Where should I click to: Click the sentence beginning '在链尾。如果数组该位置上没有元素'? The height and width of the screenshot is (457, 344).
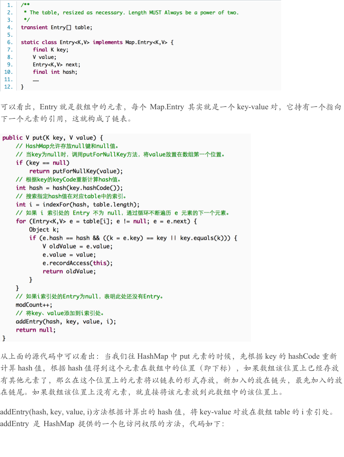pyautogui.click(x=142, y=392)
